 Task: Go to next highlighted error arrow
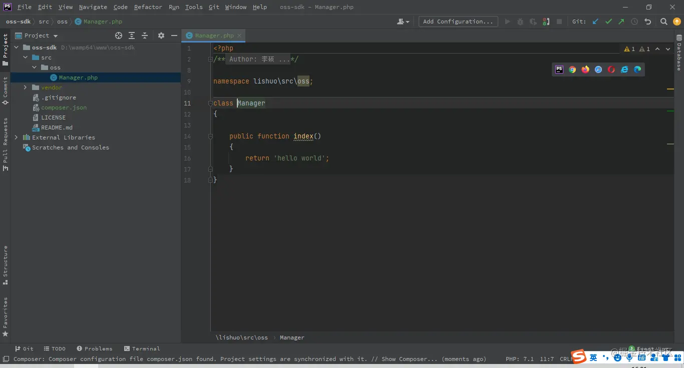click(x=668, y=49)
